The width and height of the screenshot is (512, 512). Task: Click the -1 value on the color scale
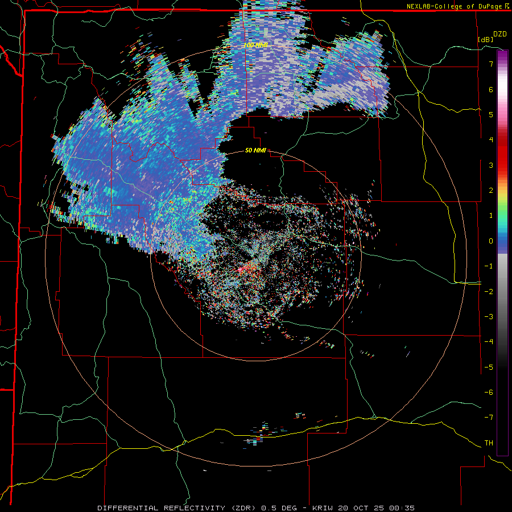tap(489, 266)
